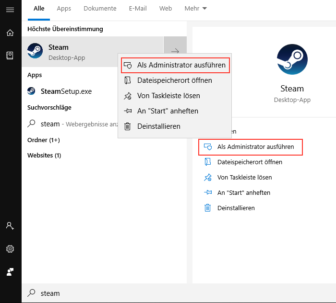336x303 pixels.
Task: Click the blue trash icon in the right panel
Action: tap(207, 208)
